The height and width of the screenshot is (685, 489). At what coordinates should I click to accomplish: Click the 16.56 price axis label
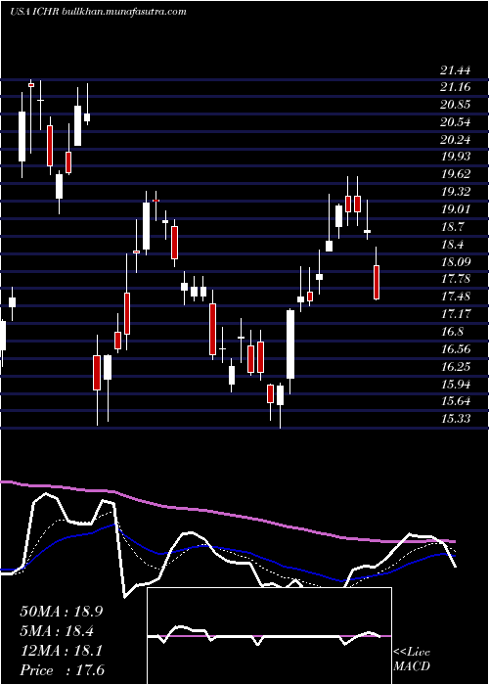(x=456, y=348)
